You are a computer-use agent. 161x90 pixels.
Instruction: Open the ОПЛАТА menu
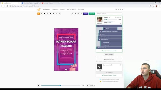pyautogui.click(x=62, y=9)
